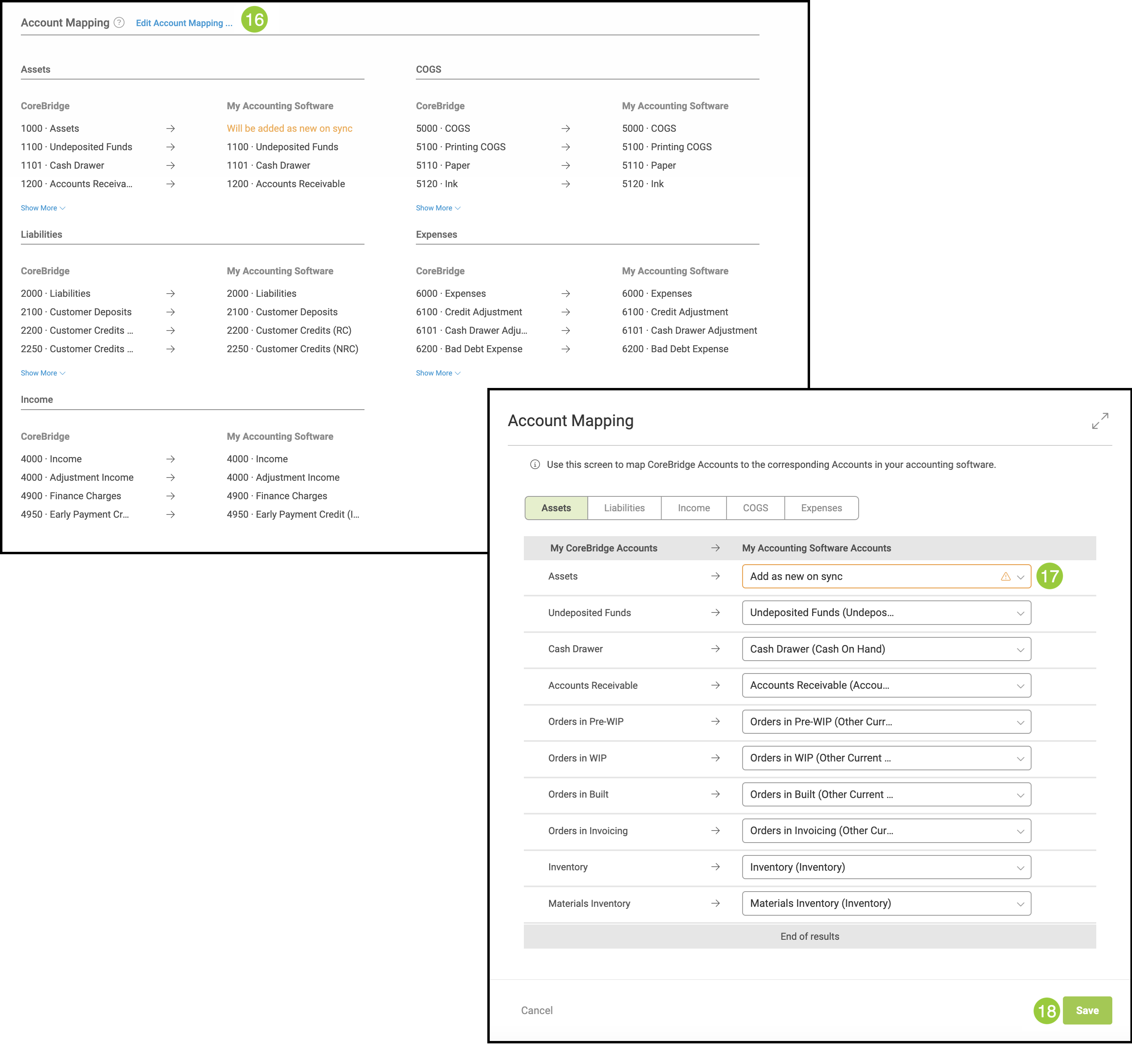Open Edit Account Mapping link
The image size is (1132, 1045).
[184, 23]
